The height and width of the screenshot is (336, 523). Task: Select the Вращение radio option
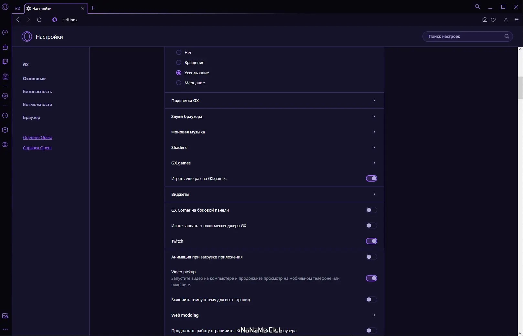[179, 63]
